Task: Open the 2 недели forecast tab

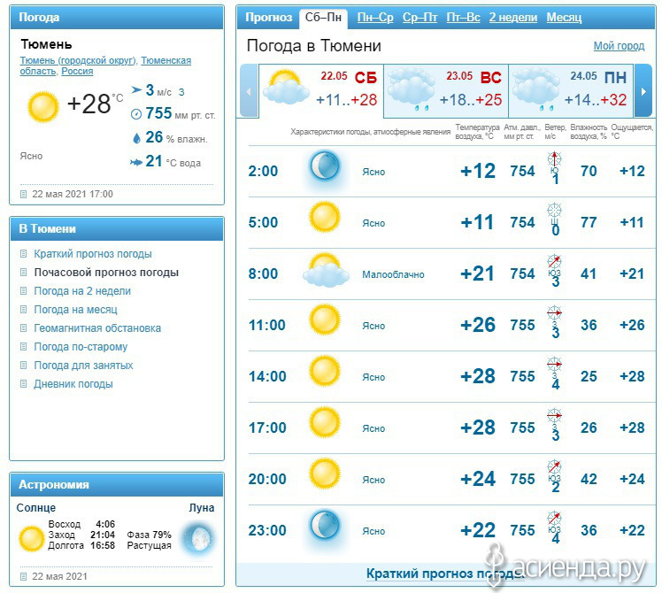Action: tap(513, 18)
